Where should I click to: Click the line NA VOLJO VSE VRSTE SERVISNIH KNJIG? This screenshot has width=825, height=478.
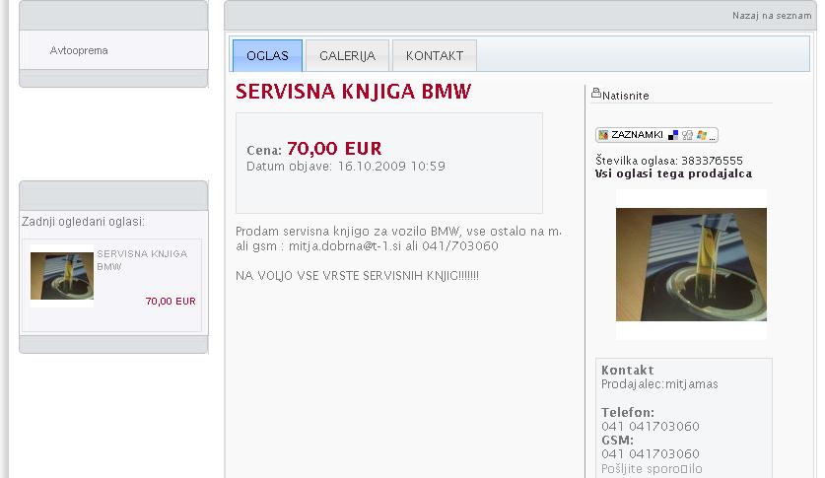(357, 276)
